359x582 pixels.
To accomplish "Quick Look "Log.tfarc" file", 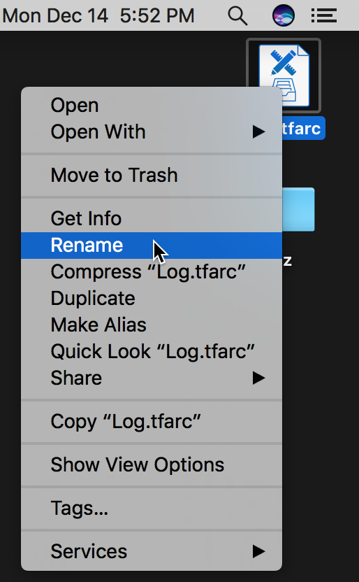I will (152, 351).
